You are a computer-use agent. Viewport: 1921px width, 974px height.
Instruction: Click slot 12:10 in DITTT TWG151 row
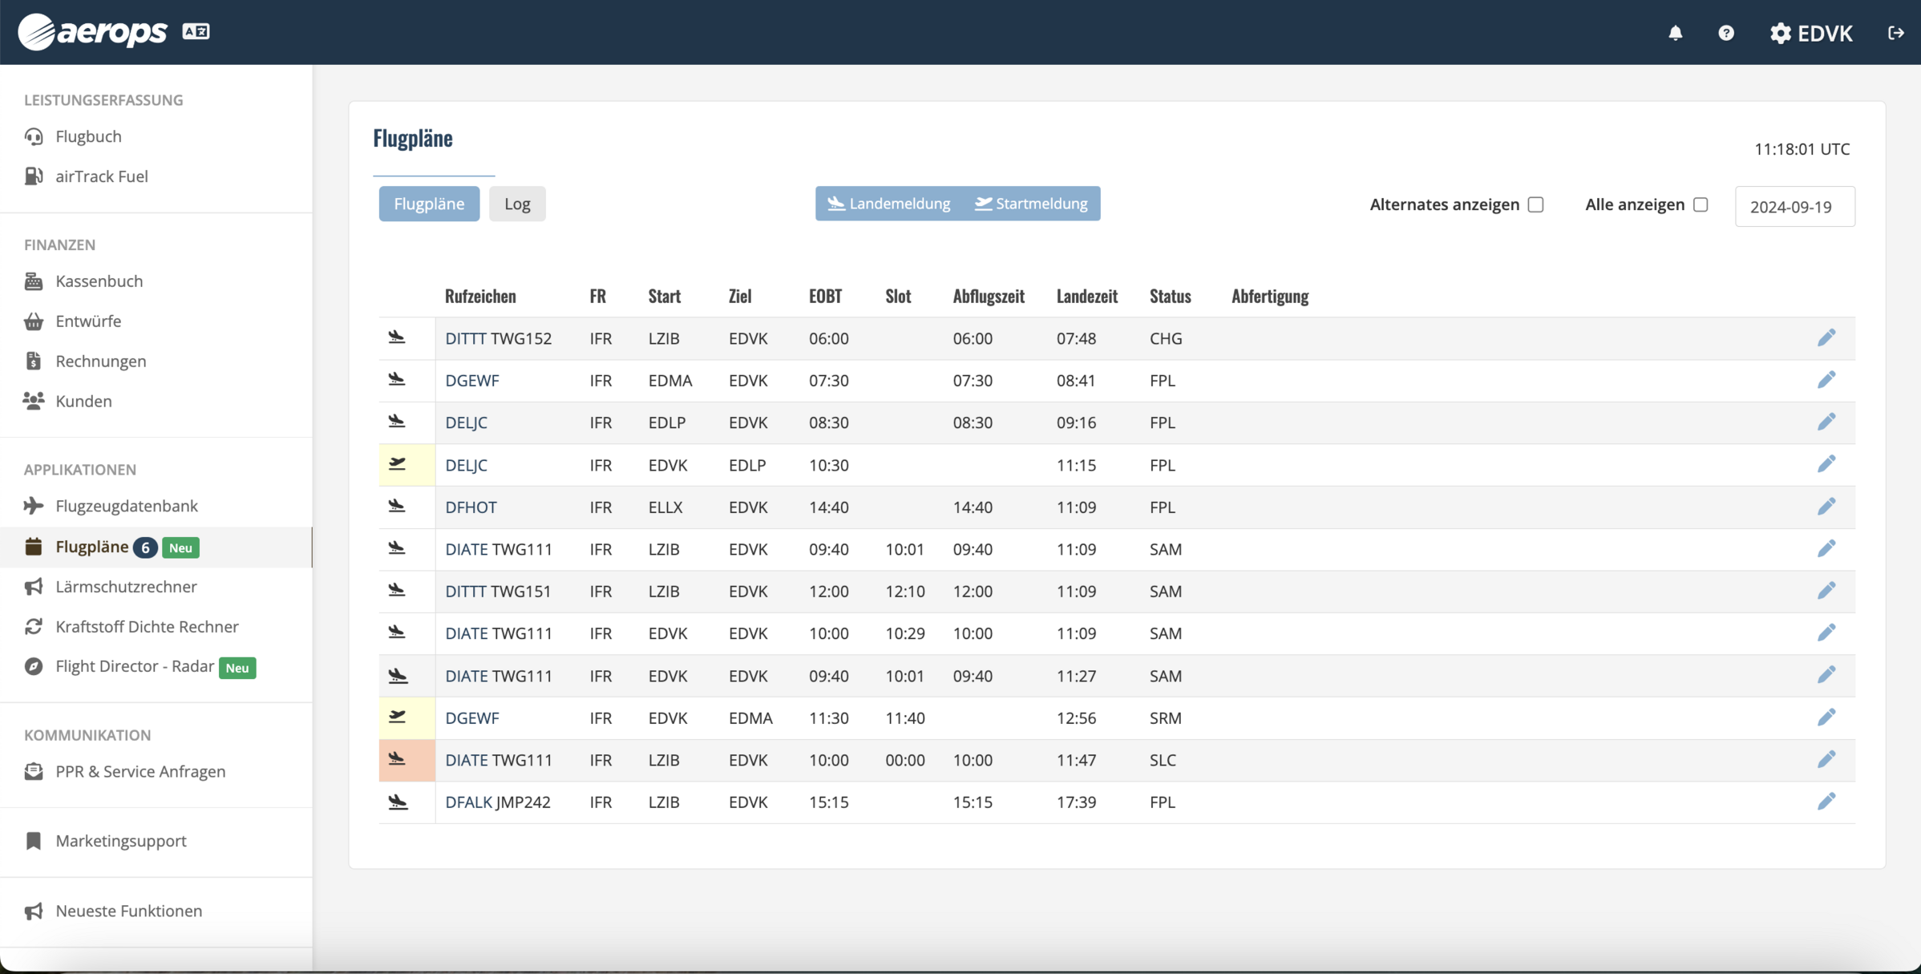coord(905,592)
